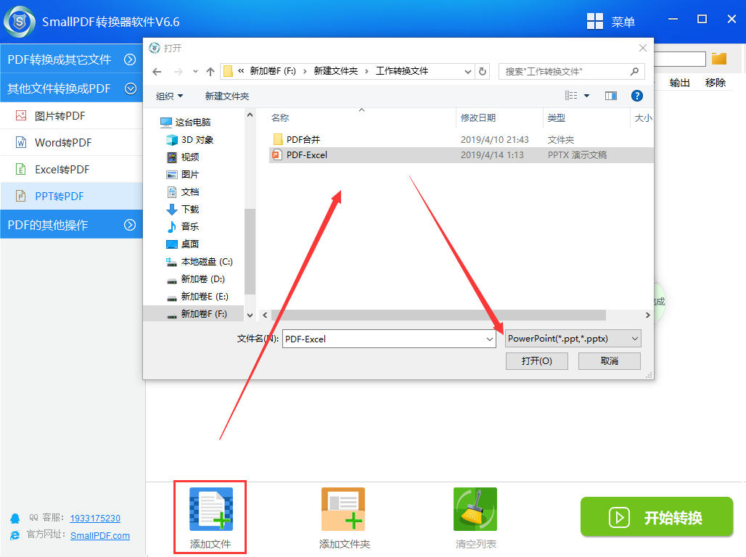Click the back arrow in dialog

pyautogui.click(x=157, y=72)
